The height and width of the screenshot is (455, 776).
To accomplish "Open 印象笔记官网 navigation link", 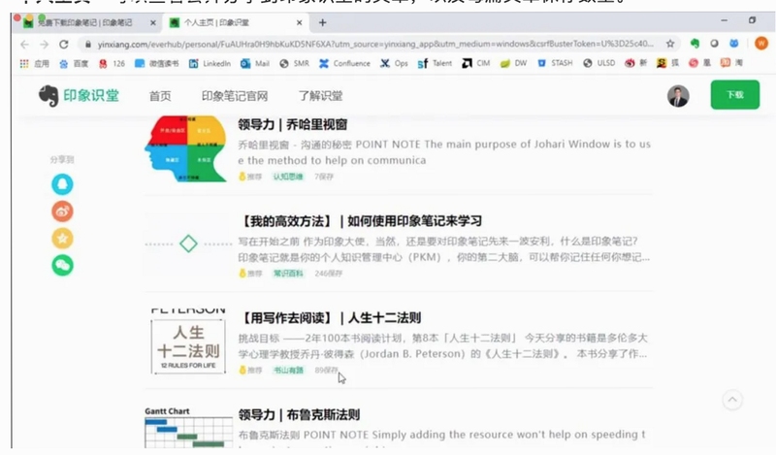I will click(235, 96).
